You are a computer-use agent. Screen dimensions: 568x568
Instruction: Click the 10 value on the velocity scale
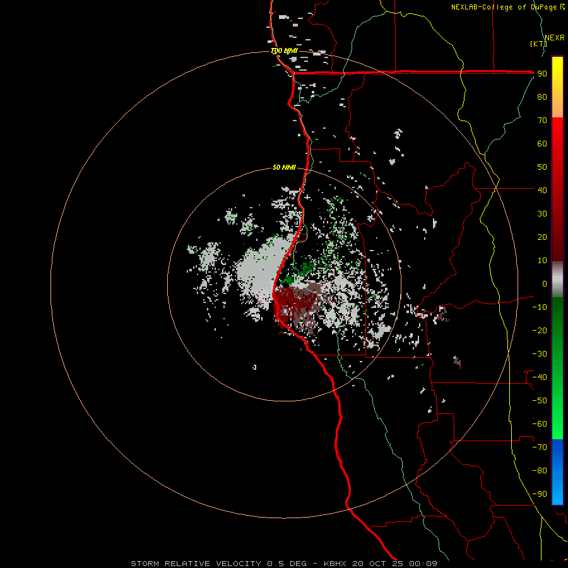542,261
